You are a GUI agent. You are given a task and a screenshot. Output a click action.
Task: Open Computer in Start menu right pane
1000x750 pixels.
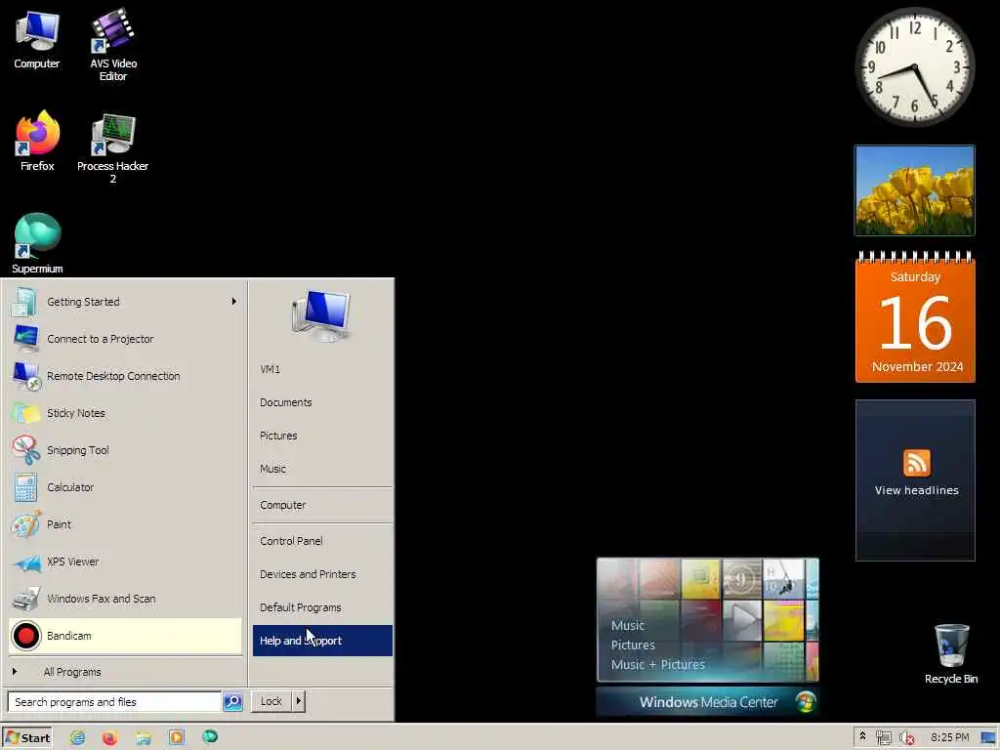click(322, 505)
